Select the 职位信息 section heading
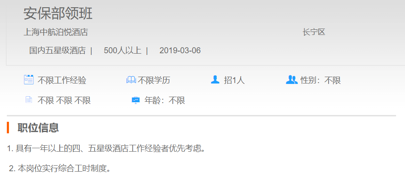This screenshot has width=405, height=181. [x=38, y=128]
